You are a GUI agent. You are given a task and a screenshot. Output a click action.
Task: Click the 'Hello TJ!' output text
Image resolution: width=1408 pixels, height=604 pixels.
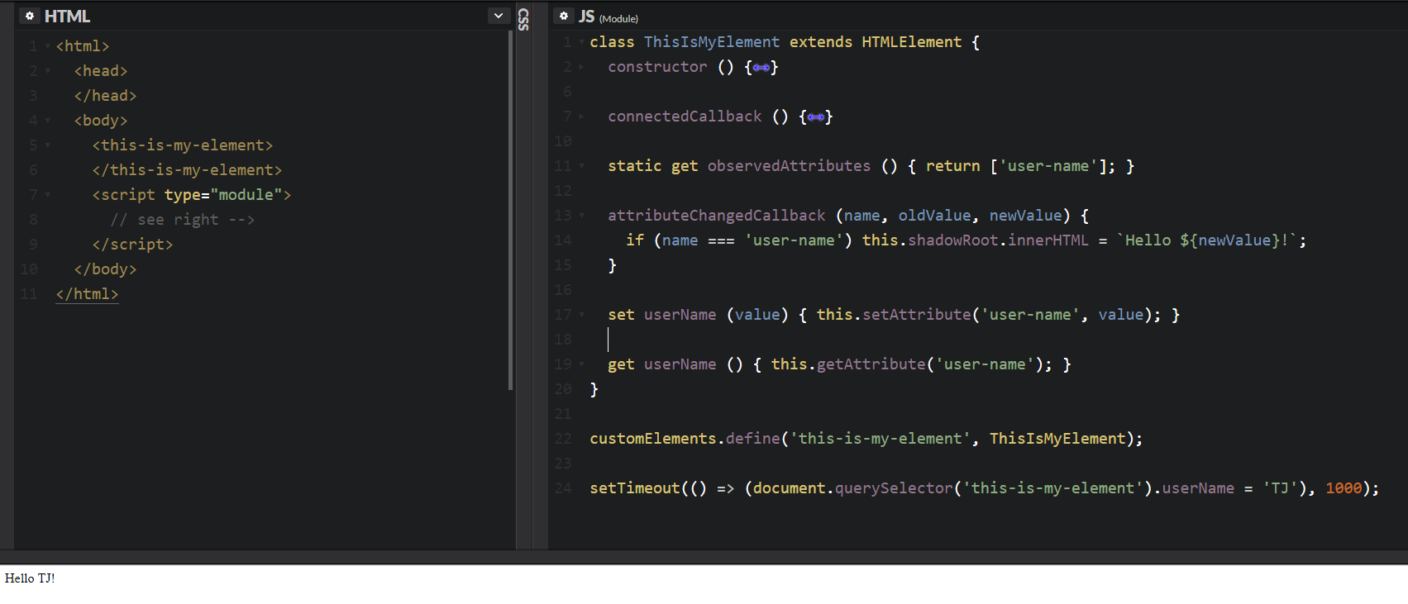tap(30, 578)
